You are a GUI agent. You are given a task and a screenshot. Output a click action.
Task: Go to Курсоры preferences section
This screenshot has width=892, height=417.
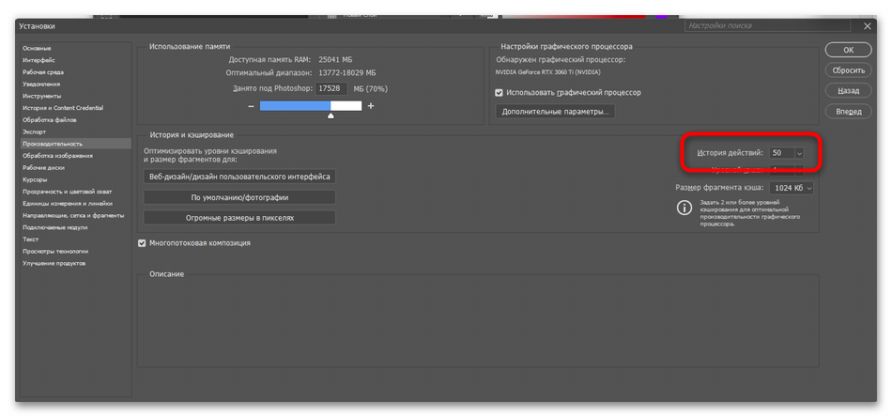(x=35, y=179)
